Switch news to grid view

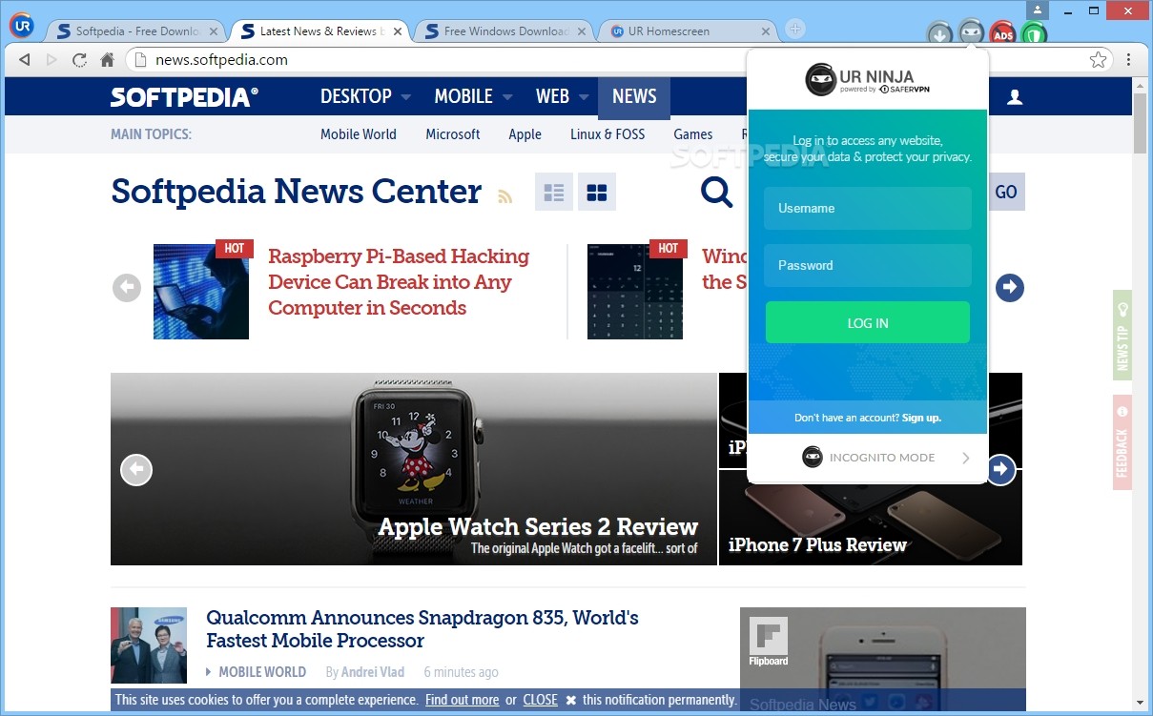[597, 192]
